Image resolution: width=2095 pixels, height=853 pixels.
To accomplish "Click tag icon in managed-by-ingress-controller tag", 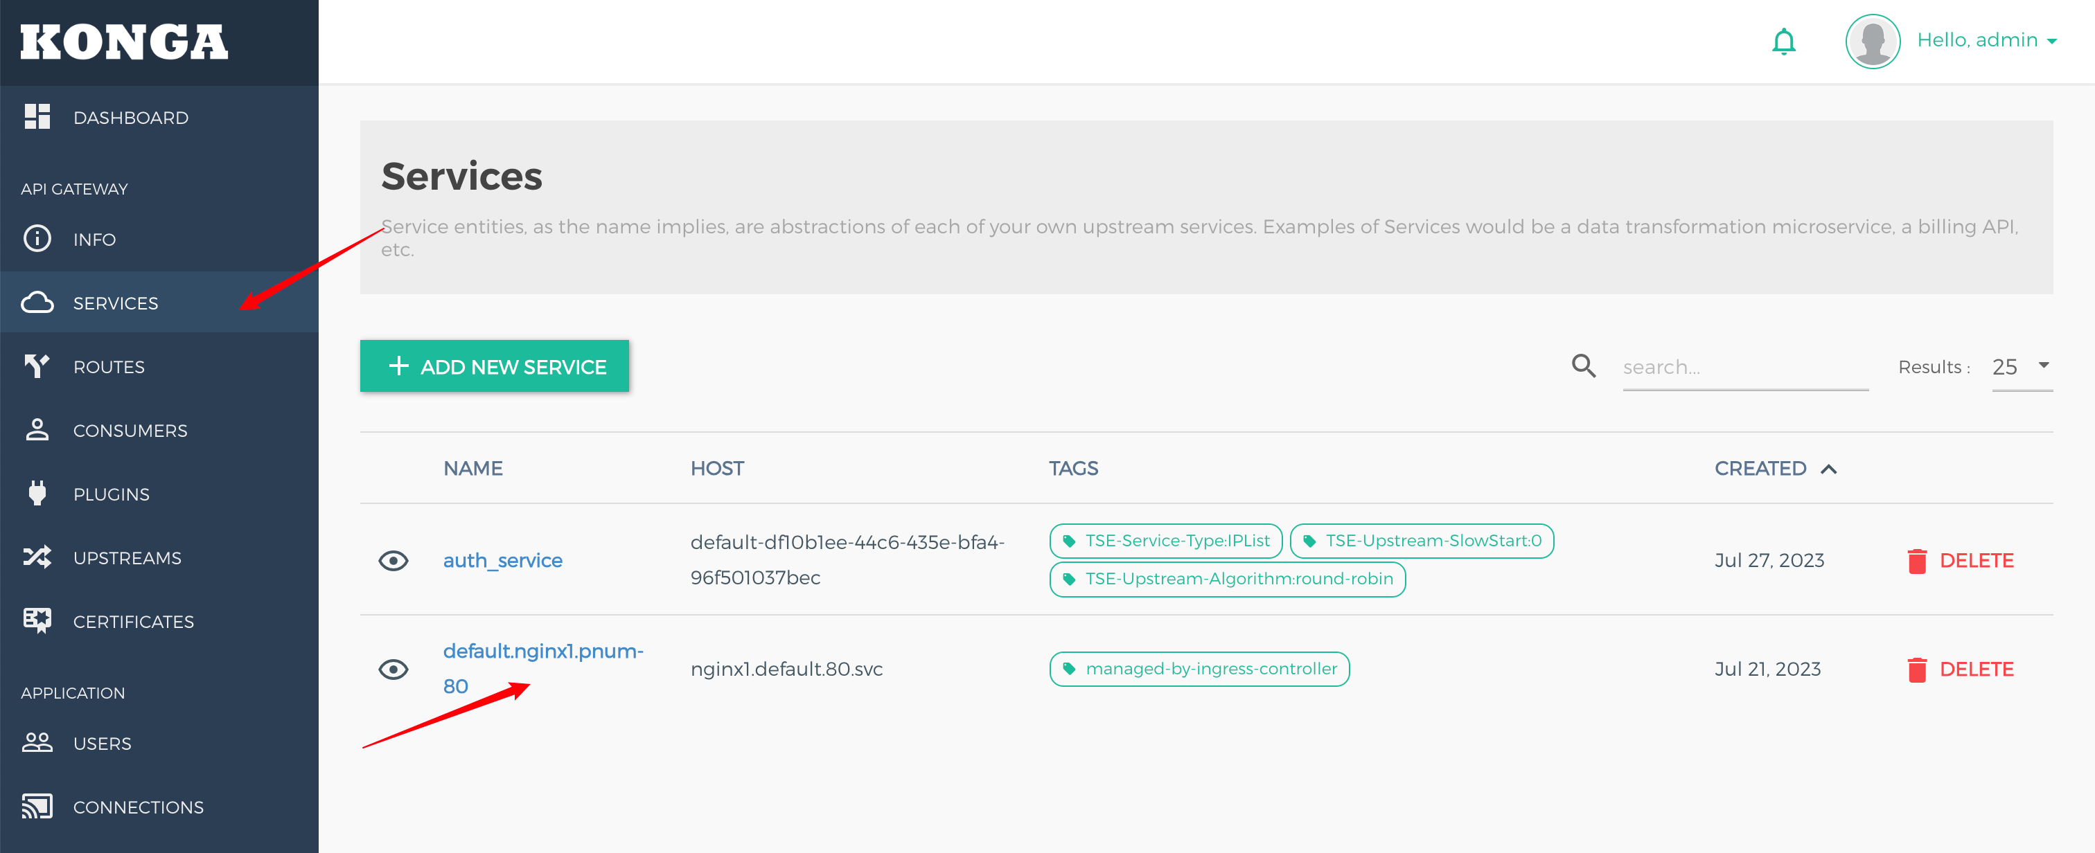I will coord(1069,668).
